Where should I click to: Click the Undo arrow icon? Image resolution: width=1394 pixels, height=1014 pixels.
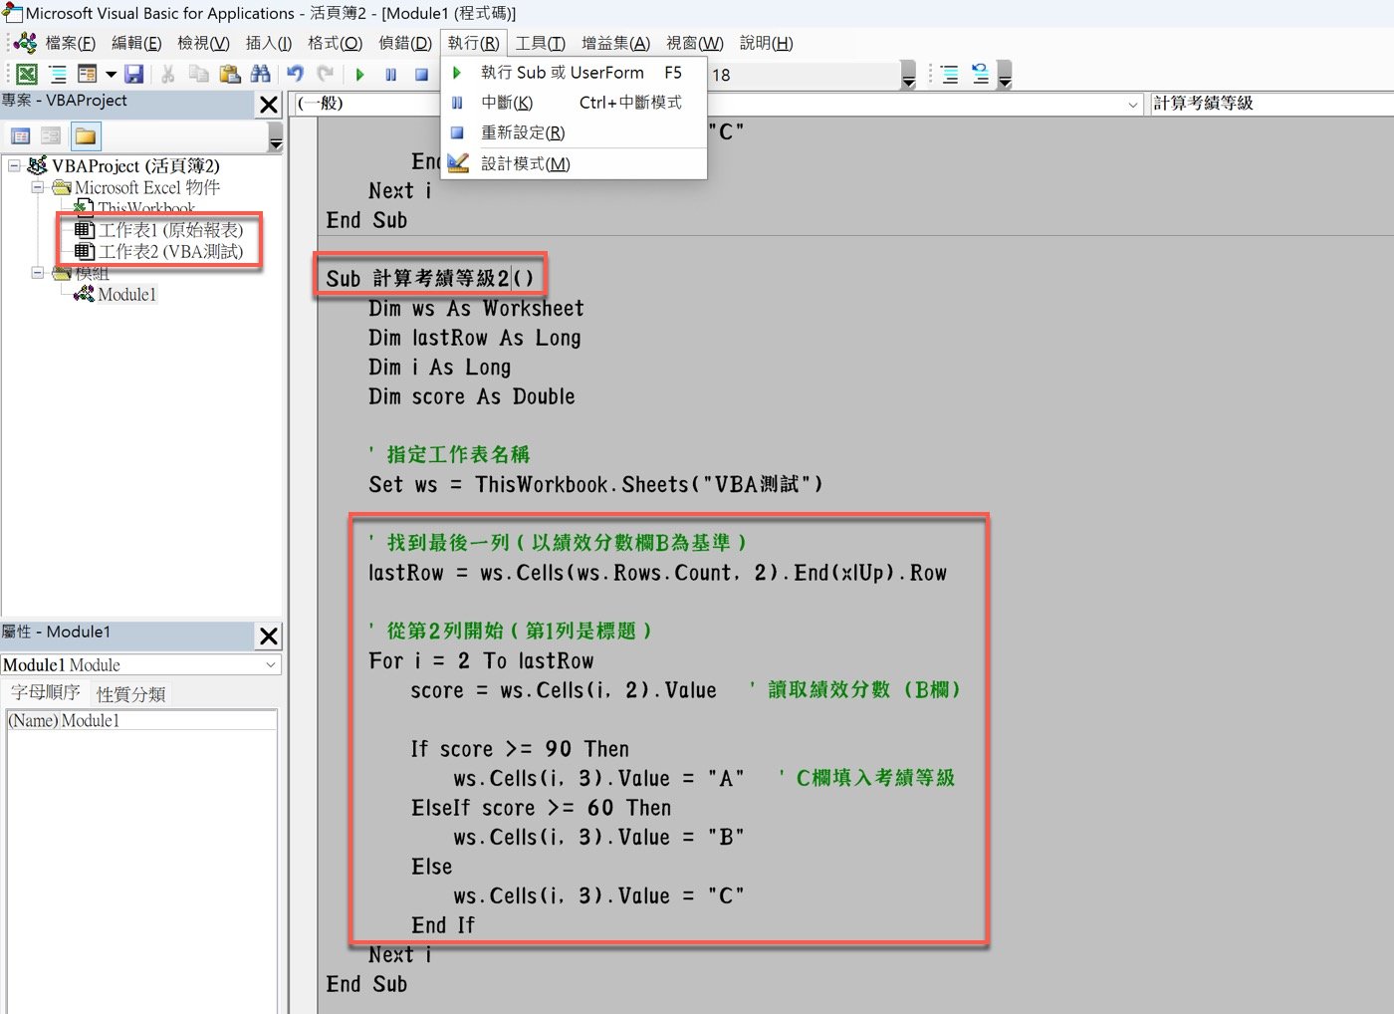point(295,74)
